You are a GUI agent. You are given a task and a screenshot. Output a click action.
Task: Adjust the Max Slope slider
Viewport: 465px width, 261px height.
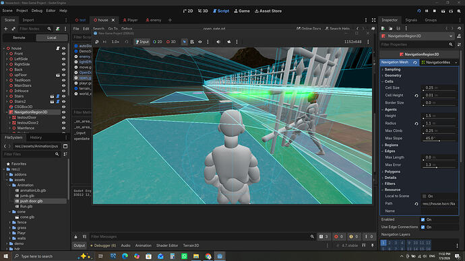(x=439, y=141)
